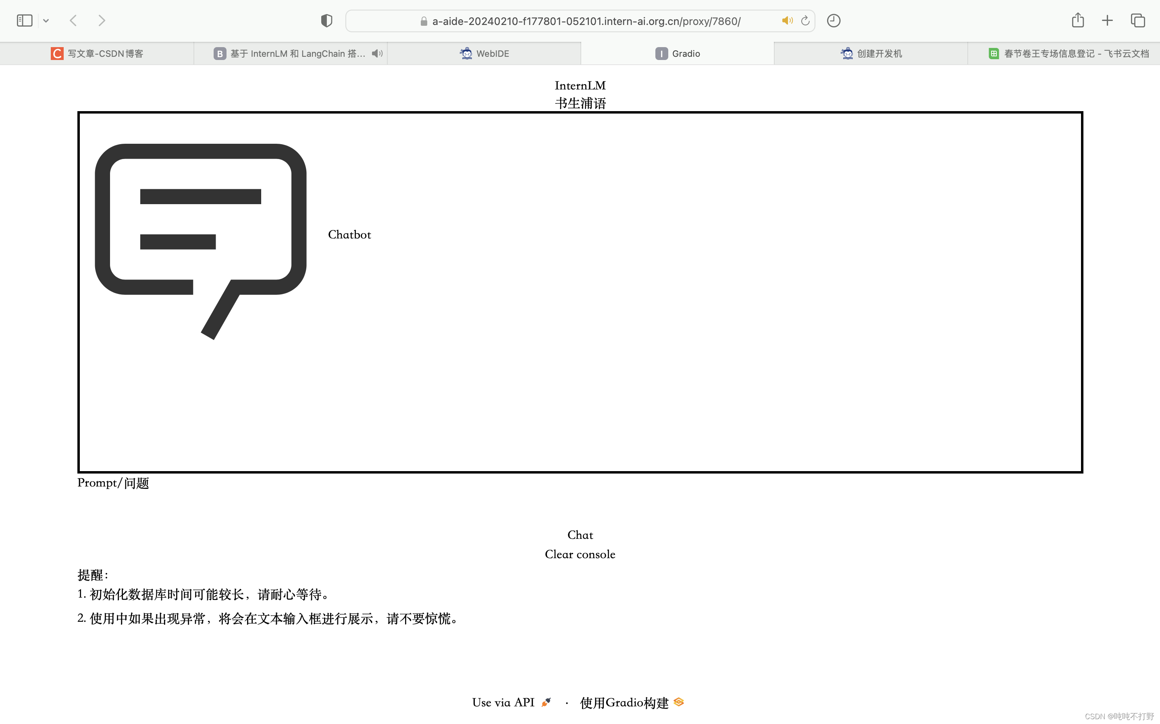Viewport: 1160px width, 724px height.
Task: Click the 提醒 heading text
Action: click(x=92, y=575)
